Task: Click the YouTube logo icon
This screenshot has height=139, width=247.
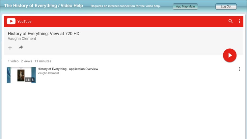Action: tap(11, 21)
